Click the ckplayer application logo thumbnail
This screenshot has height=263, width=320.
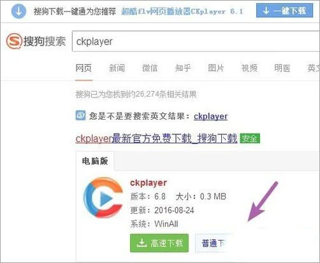click(103, 198)
